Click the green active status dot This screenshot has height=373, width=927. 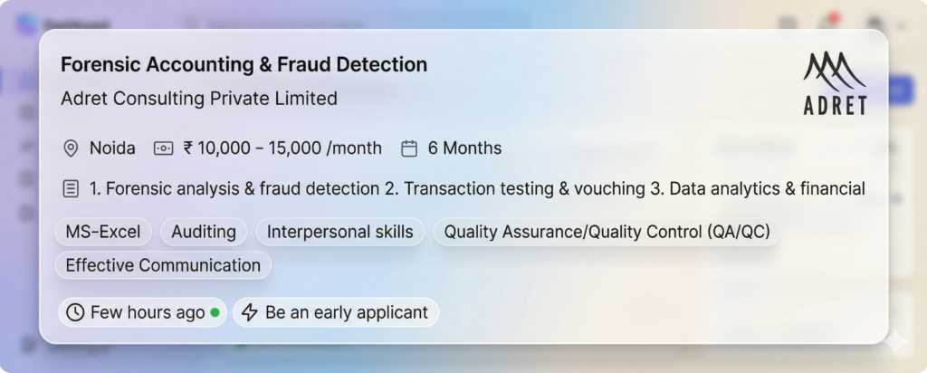coord(215,312)
